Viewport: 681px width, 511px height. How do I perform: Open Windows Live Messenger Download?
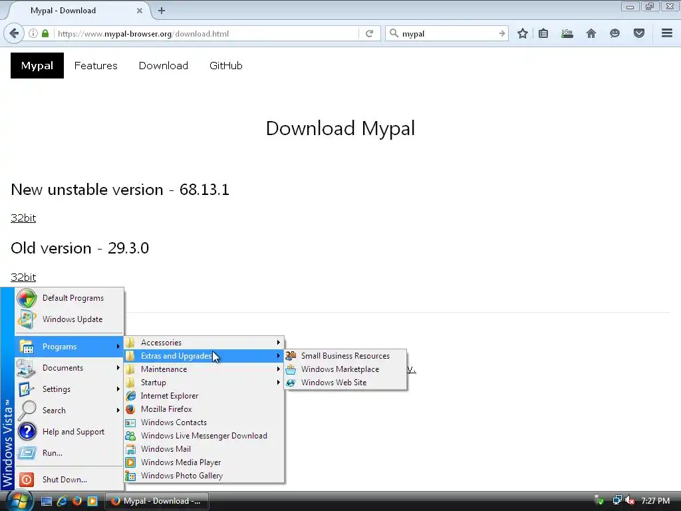pyautogui.click(x=204, y=435)
